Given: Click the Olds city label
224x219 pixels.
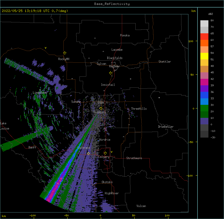Looking at the screenshot, I should tap(101, 102).
